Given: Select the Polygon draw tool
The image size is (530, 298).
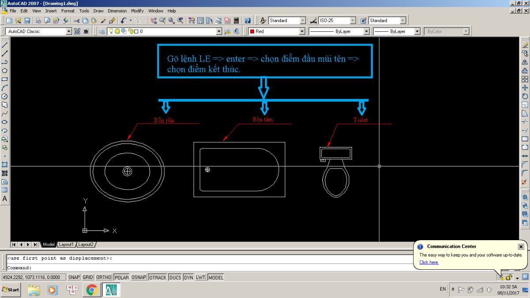Looking at the screenshot, I should click(x=5, y=70).
